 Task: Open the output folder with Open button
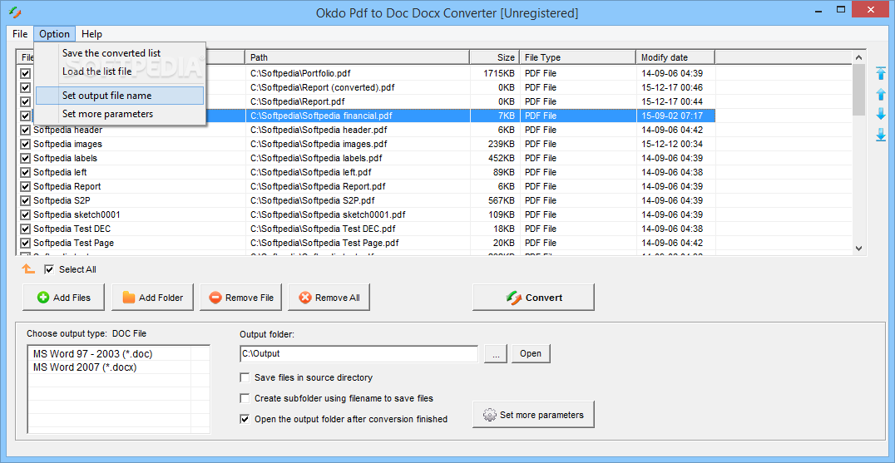tap(531, 353)
